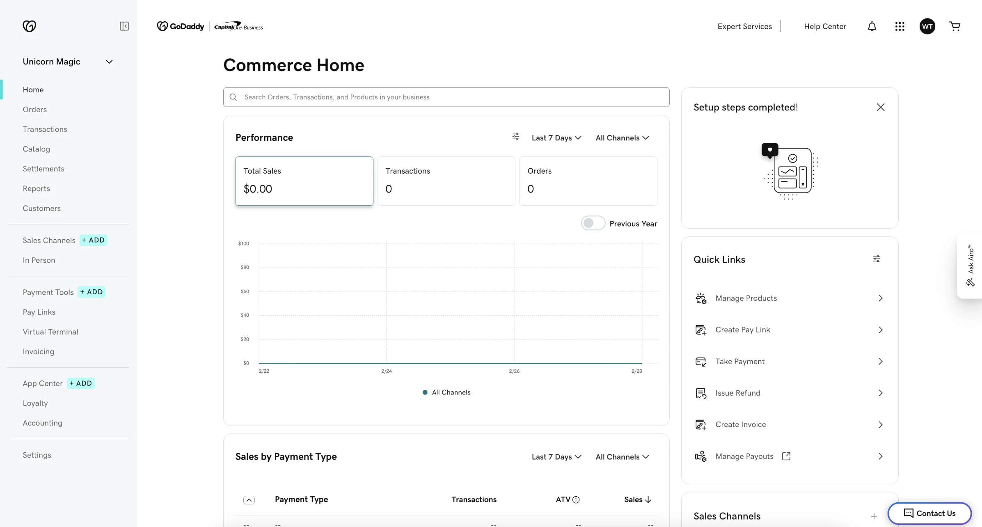Open Settlements in the sidebar
The width and height of the screenshot is (982, 527).
point(43,169)
